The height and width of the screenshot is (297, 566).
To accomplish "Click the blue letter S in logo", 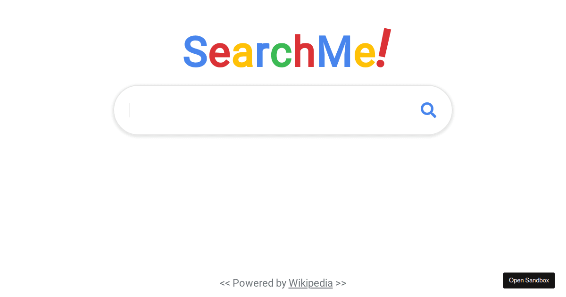I will (195, 51).
